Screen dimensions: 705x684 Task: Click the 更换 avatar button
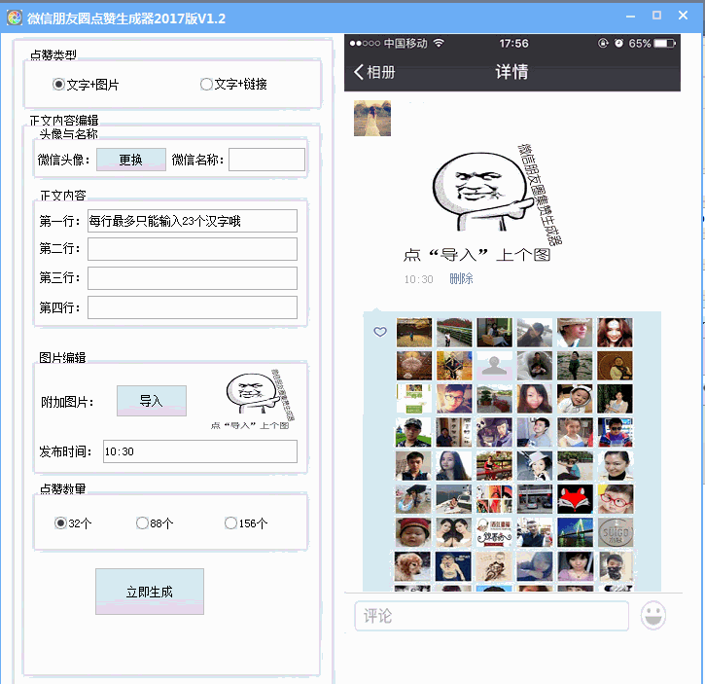click(131, 160)
